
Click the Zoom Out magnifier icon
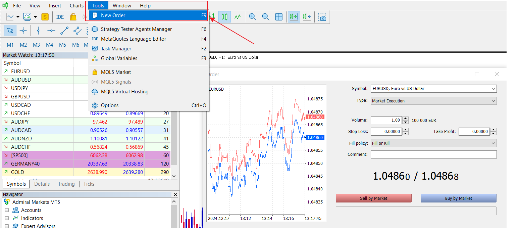click(x=265, y=17)
